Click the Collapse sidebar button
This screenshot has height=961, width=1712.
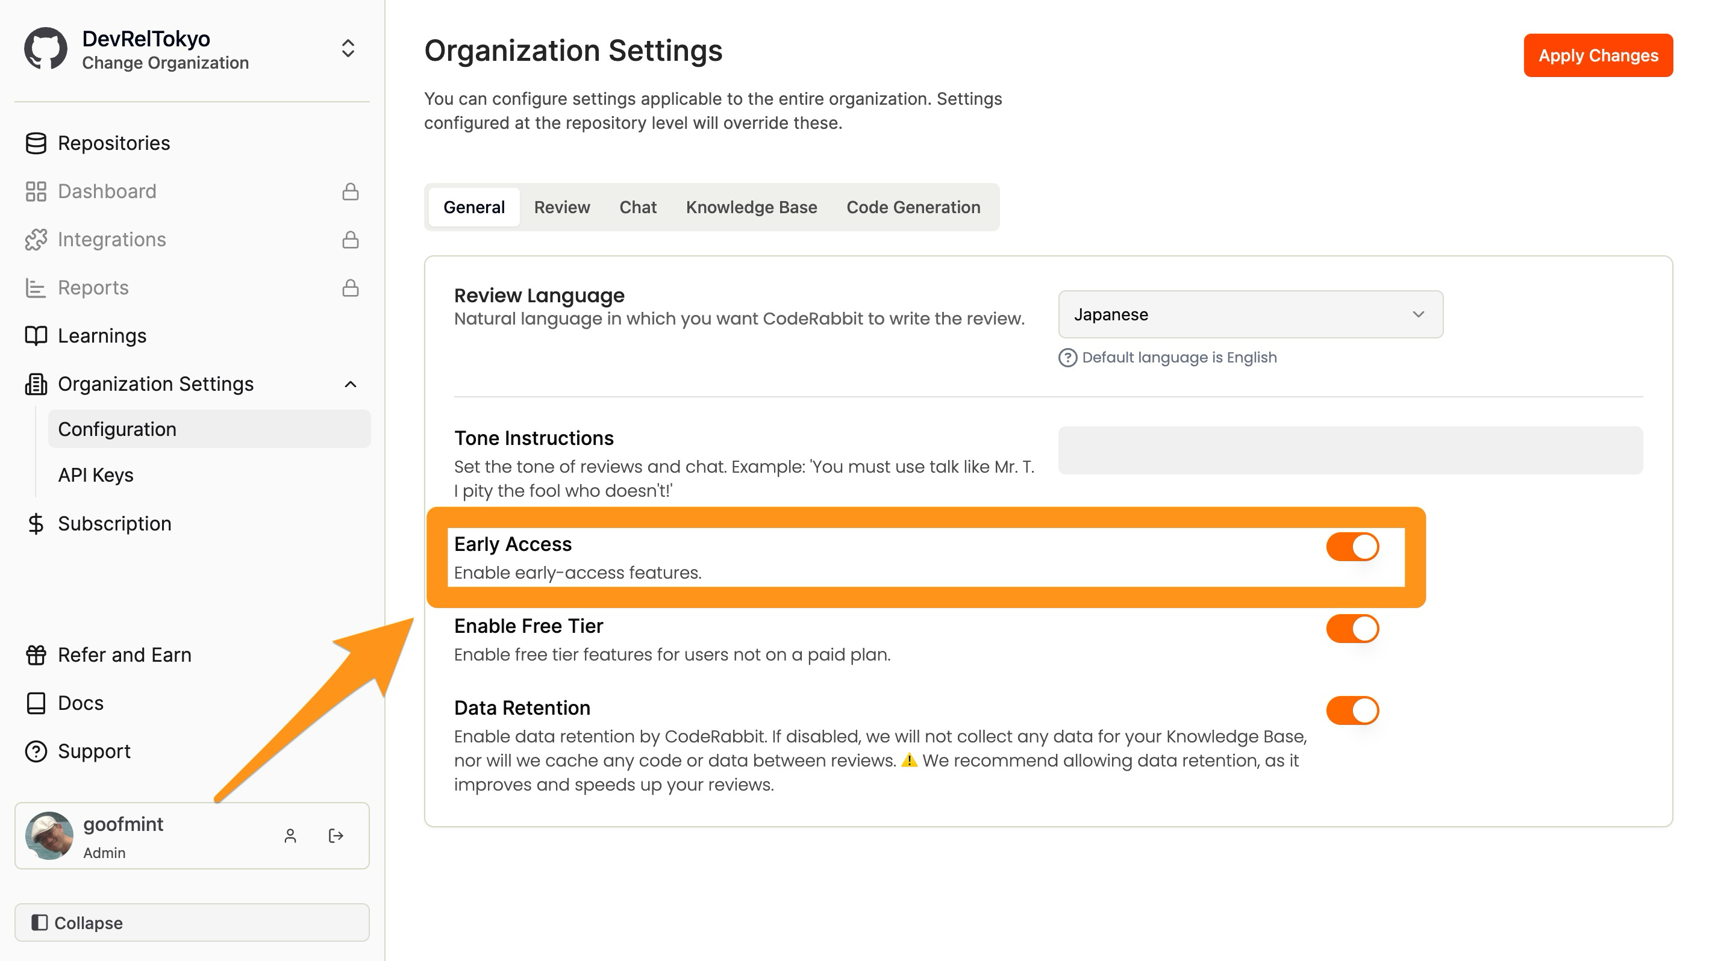coord(192,922)
